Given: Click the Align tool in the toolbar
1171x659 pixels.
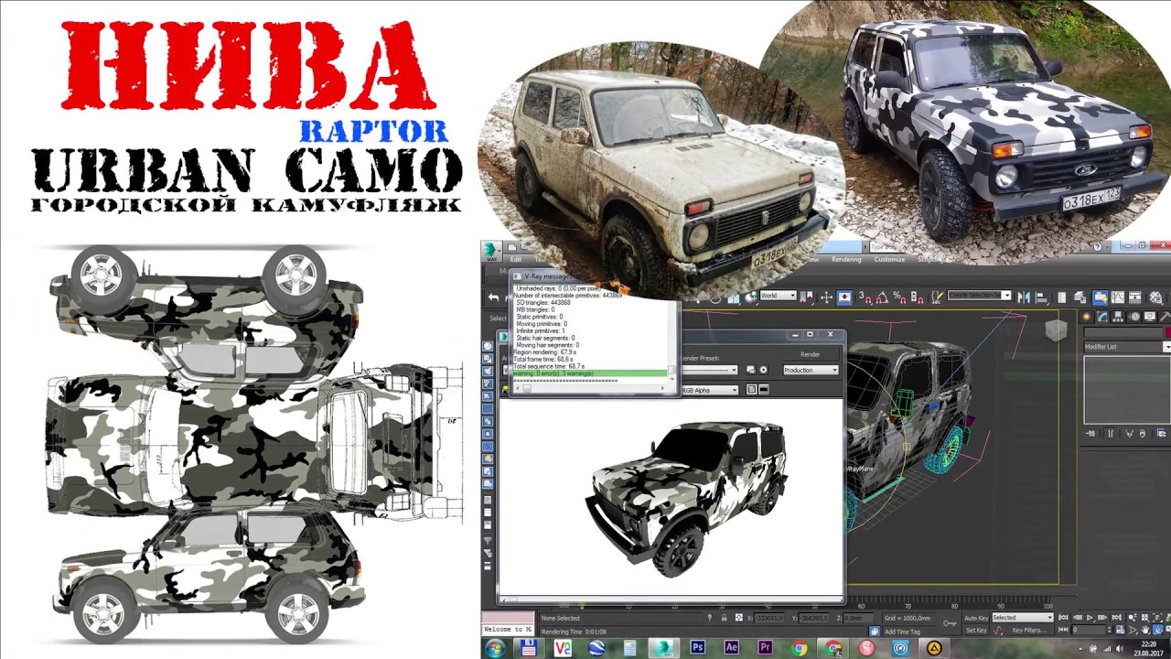Looking at the screenshot, I should (x=1042, y=297).
